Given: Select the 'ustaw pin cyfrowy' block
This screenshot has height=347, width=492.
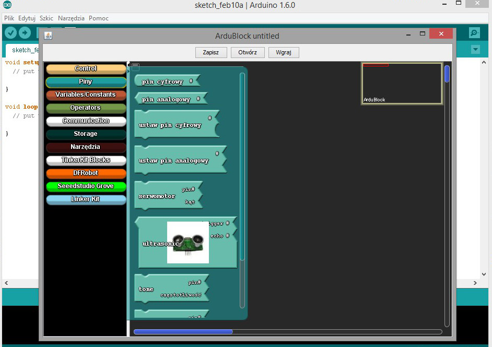Looking at the screenshot, I should tap(177, 125).
